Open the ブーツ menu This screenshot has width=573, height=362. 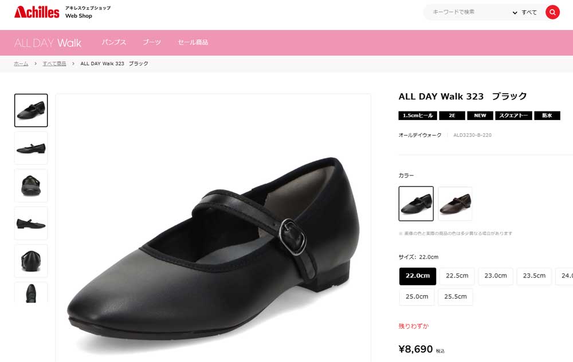(152, 42)
